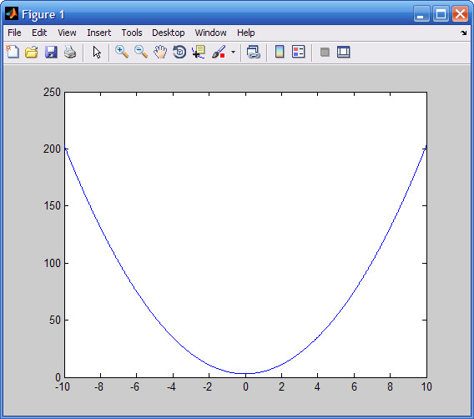Viewport: 474px width, 419px height.
Task: Select the Rotate 3D tool
Action: coord(179,52)
